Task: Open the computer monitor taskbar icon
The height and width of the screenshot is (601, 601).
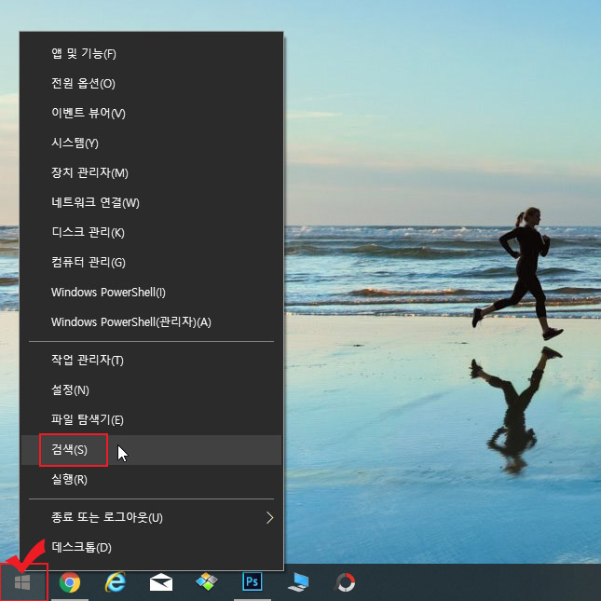Action: pos(298,582)
